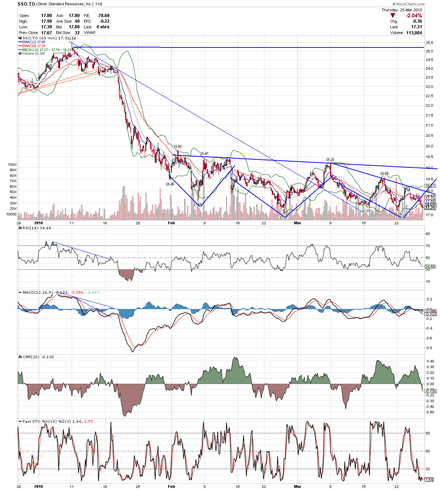Viewport: 440px width, 490px height.
Task: Click the SSO.TO ticker title
Action: [x=26, y=4]
